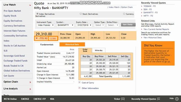Screen dimensions: 181x102
Task: Open the Strike Price dropdown
Action: tap(113, 25)
